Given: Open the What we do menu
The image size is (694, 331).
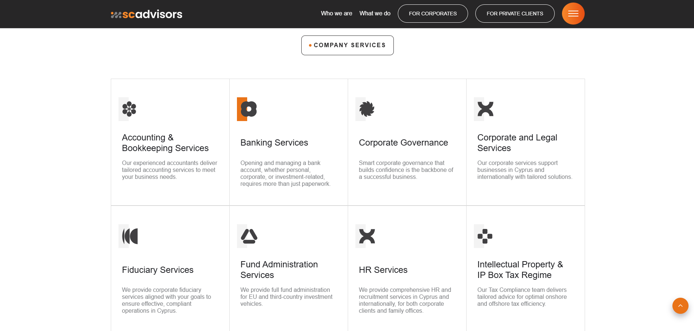Looking at the screenshot, I should [x=375, y=14].
